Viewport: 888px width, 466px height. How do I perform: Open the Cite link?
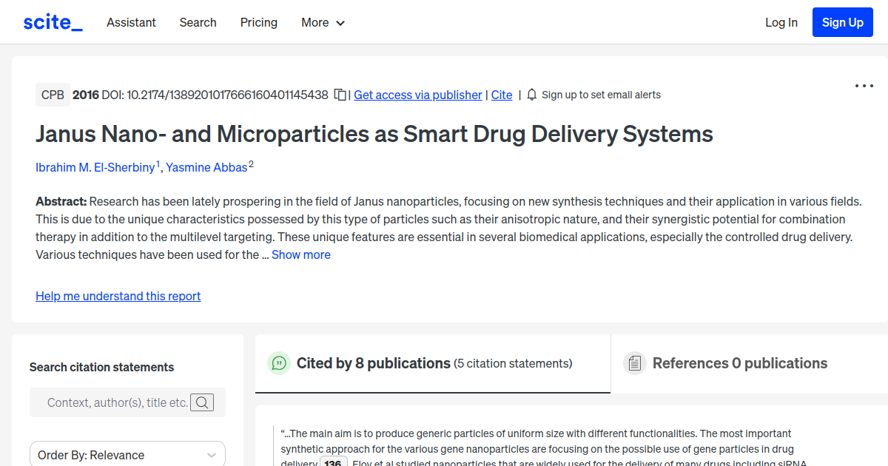tap(501, 95)
